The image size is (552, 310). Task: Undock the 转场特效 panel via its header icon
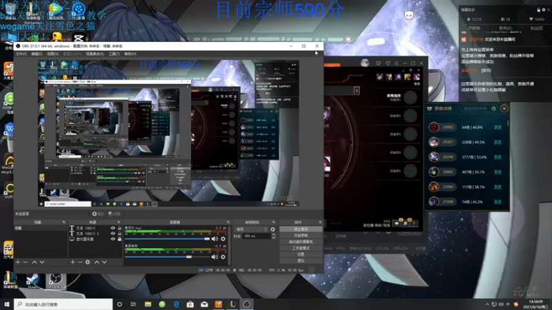click(x=273, y=222)
